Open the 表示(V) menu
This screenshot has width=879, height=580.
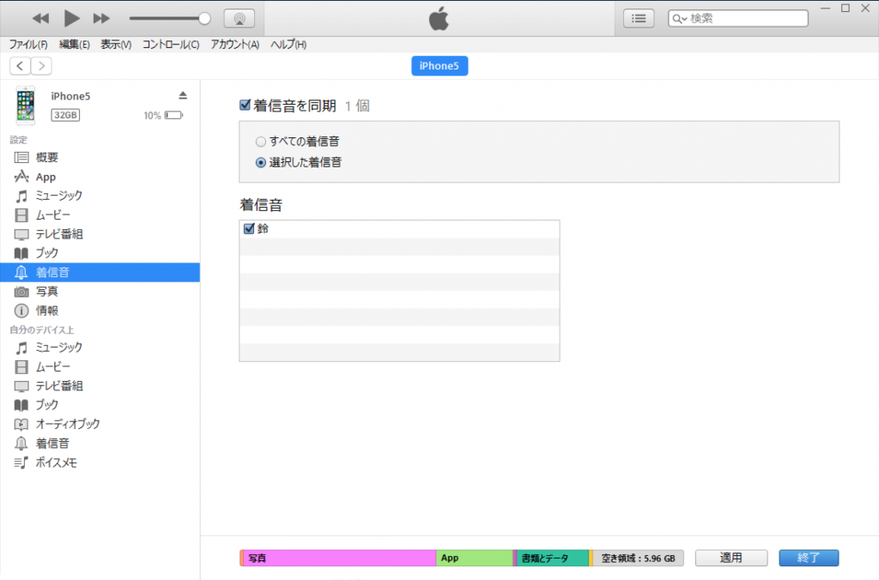116,45
